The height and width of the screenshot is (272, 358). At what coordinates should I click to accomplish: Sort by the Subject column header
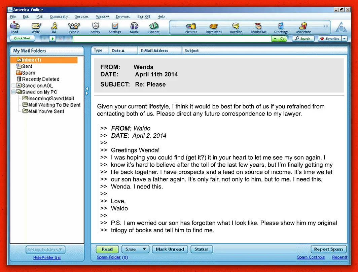191,50
